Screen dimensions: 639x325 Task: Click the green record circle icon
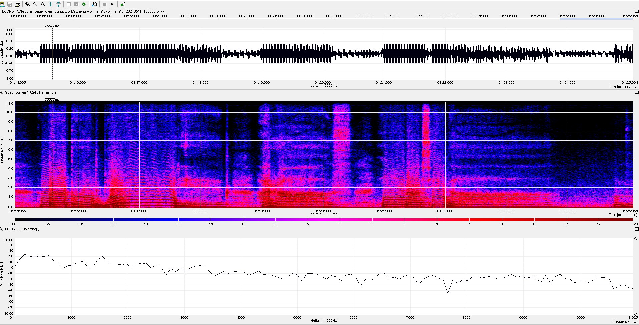pyautogui.click(x=84, y=4)
